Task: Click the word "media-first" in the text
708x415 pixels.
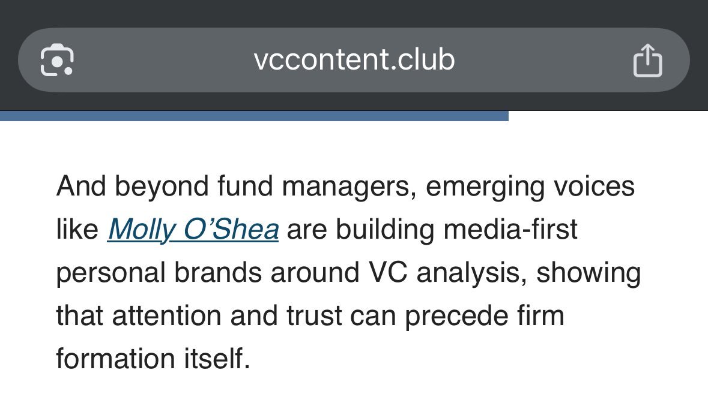Action: tap(510, 229)
